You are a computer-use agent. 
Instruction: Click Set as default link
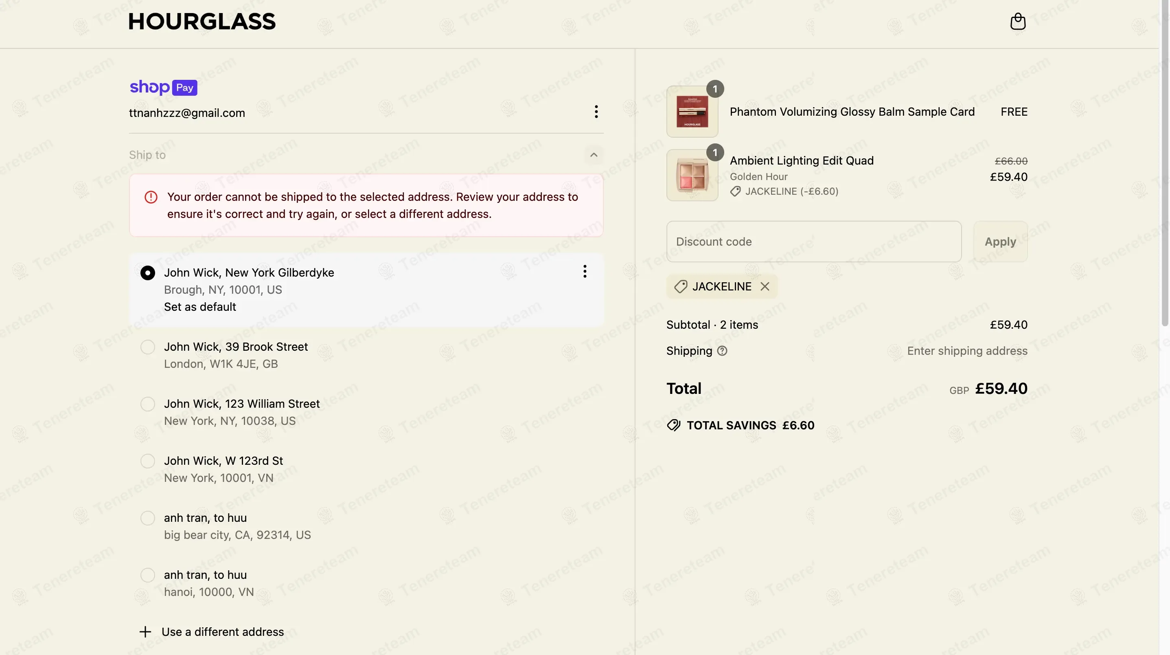[200, 307]
